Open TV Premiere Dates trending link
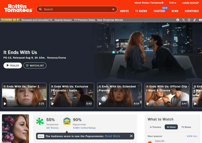202x143 pixels. pos(85,20)
